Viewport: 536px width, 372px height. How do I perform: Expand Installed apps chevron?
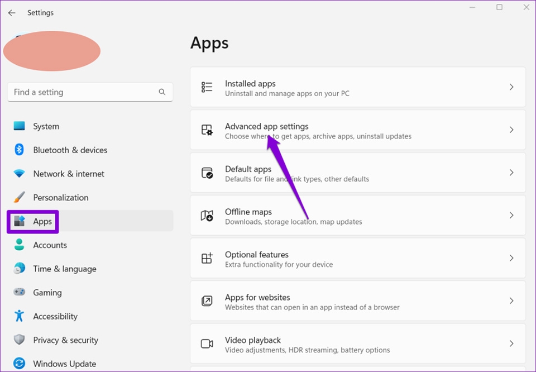click(x=511, y=87)
